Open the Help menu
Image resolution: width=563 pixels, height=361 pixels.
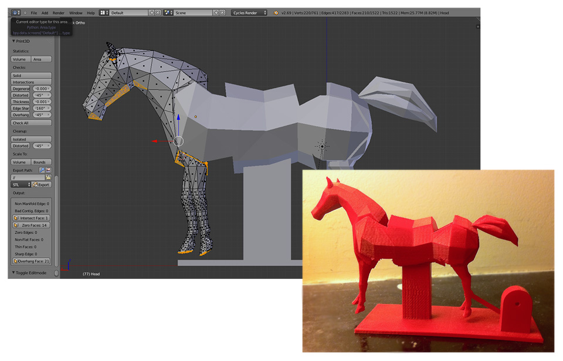click(x=91, y=13)
